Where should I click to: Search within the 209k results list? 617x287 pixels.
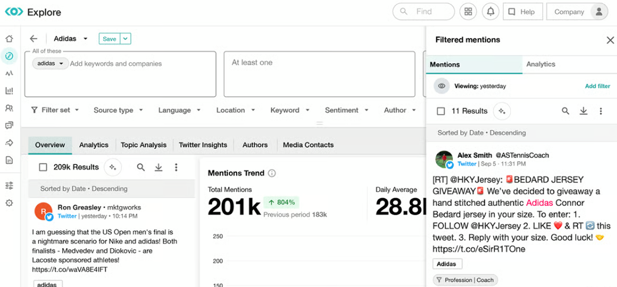tap(141, 167)
